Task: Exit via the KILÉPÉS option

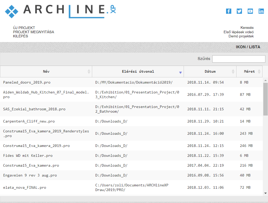Action: [21, 36]
